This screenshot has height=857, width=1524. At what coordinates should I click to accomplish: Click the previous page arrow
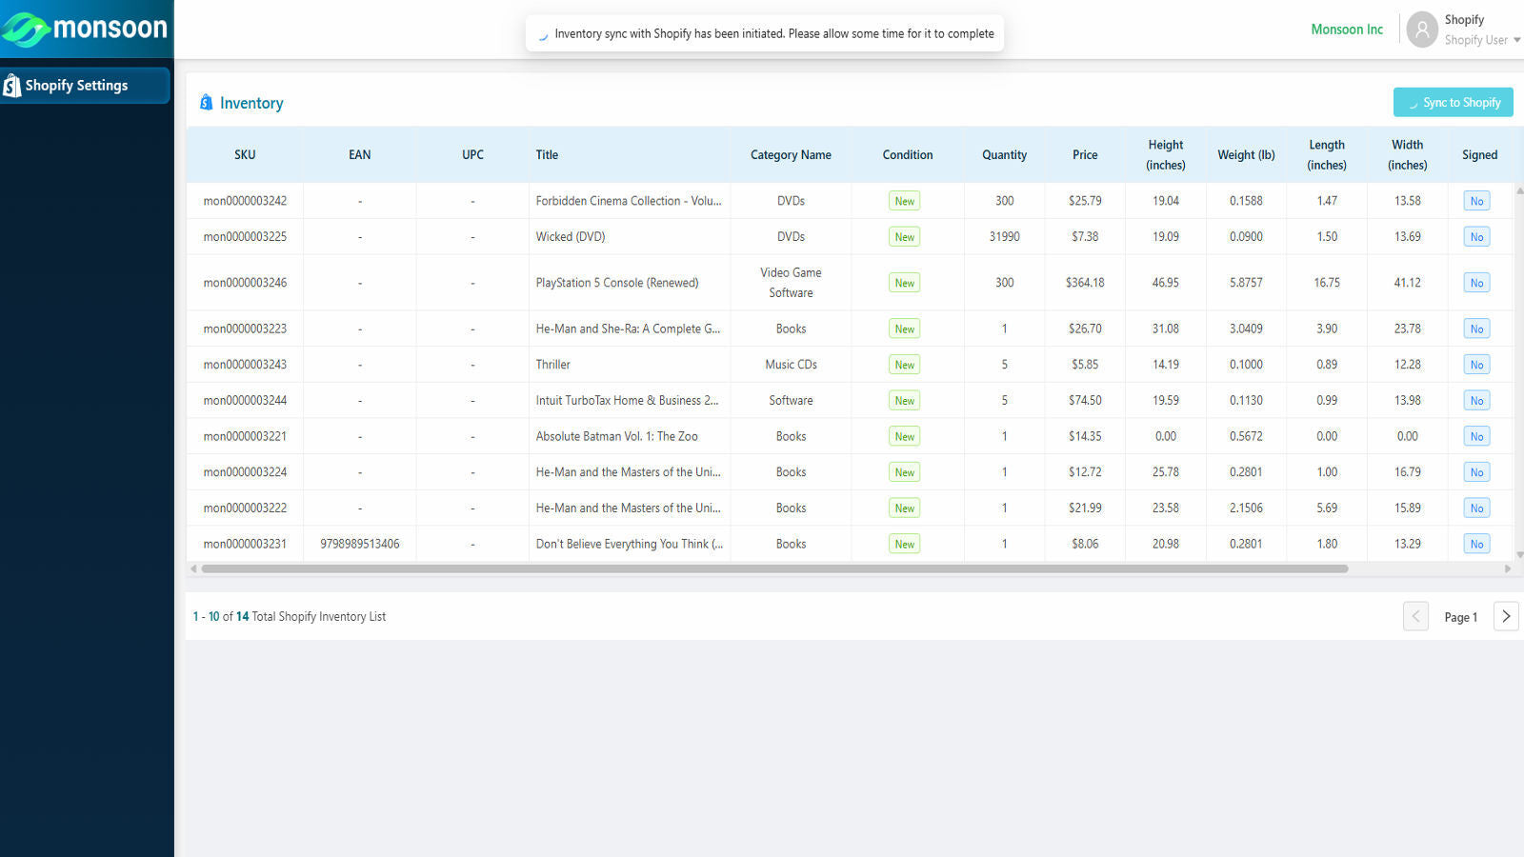1415,616
